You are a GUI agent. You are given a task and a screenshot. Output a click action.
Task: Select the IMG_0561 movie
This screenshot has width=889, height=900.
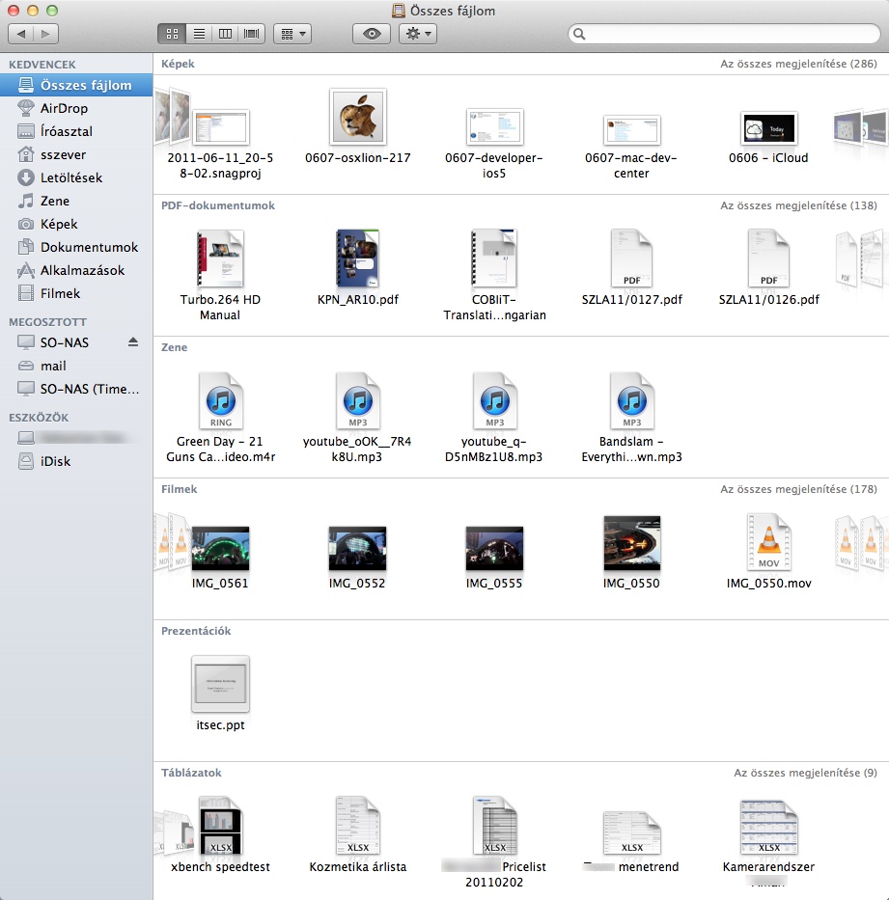pyautogui.click(x=220, y=548)
